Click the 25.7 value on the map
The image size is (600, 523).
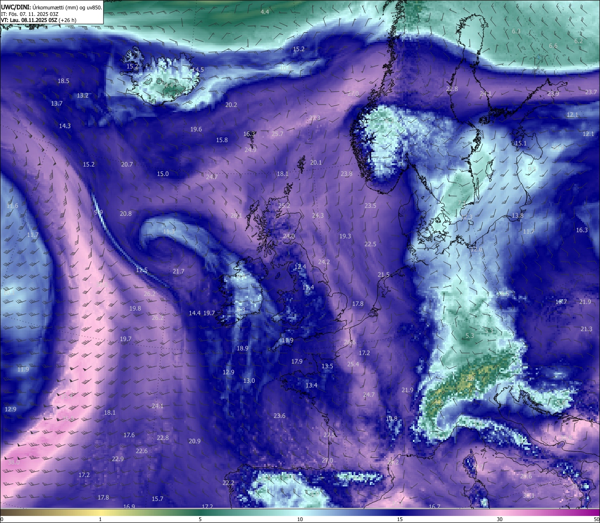(277, 134)
